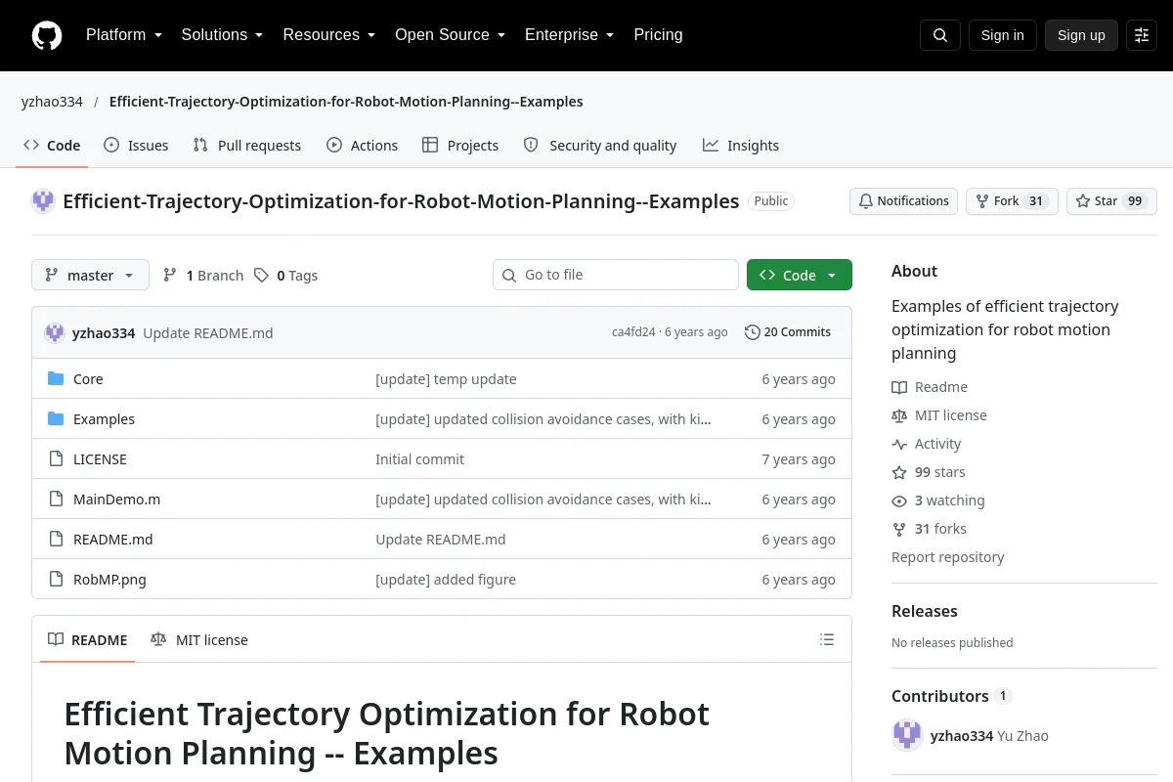This screenshot has height=782, width=1173.
Task: Click the bell Notifications button
Action: (x=903, y=201)
